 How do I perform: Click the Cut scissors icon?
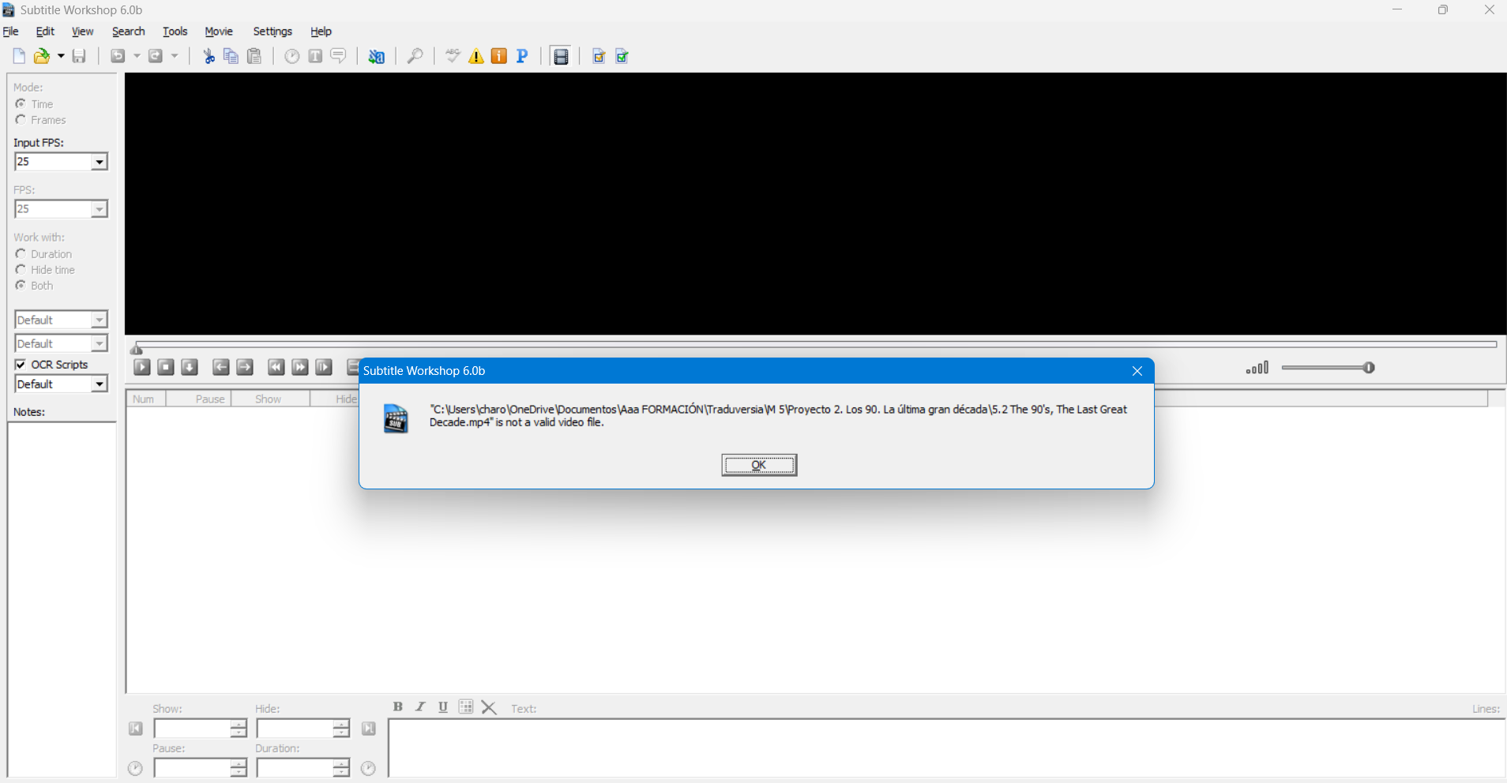[x=209, y=56]
